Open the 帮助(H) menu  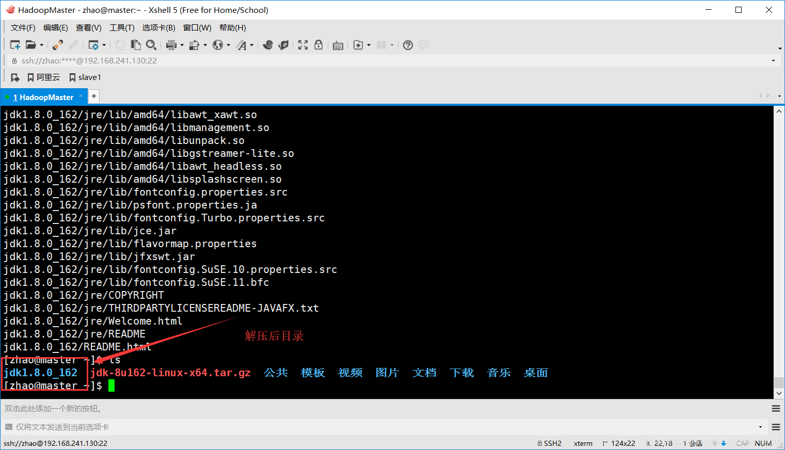click(x=233, y=28)
